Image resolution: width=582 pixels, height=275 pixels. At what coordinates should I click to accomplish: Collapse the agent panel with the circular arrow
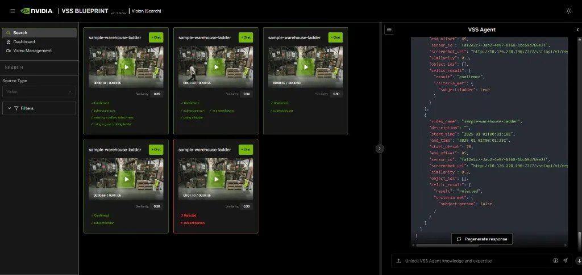pyautogui.click(x=379, y=149)
